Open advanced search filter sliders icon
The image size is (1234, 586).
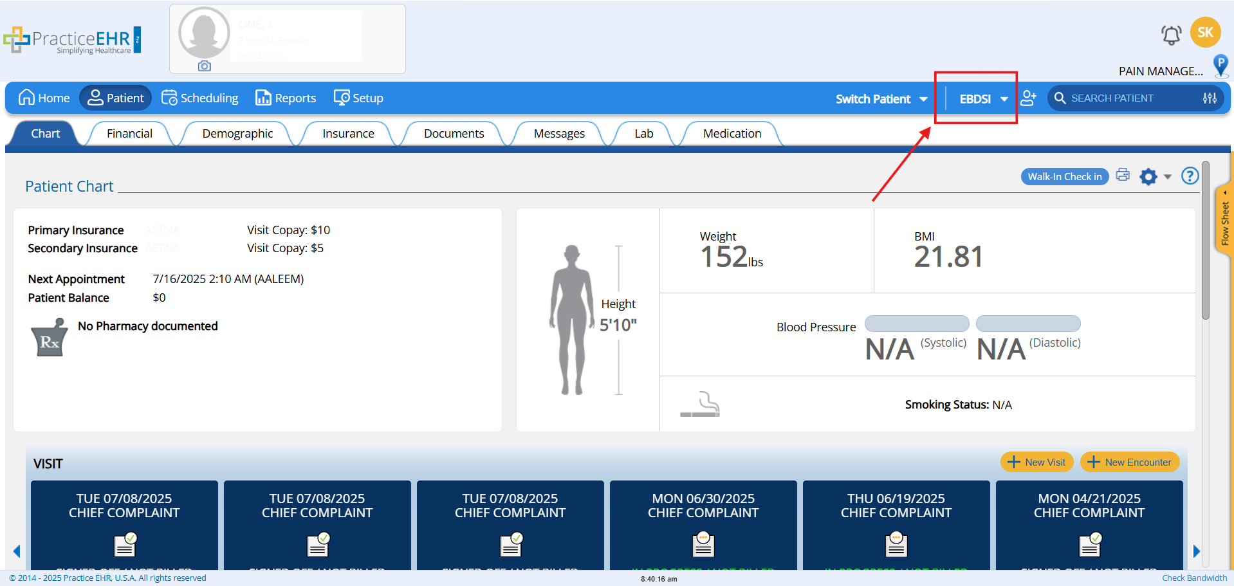[1210, 98]
